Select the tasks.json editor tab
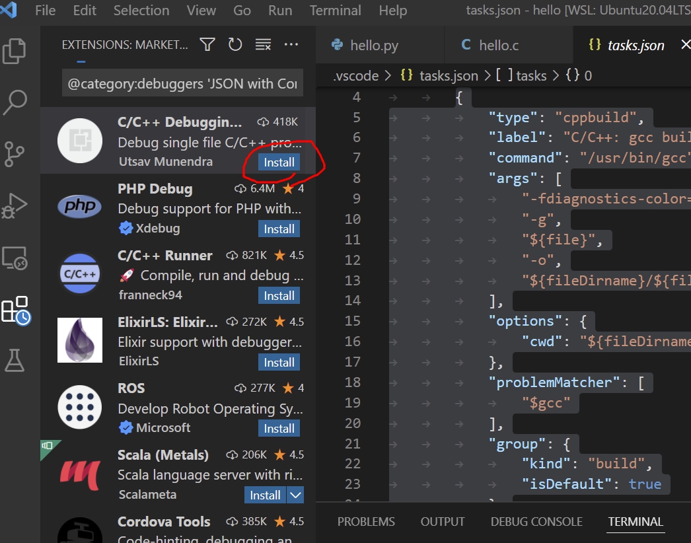This screenshot has height=543, width=691. [x=632, y=45]
